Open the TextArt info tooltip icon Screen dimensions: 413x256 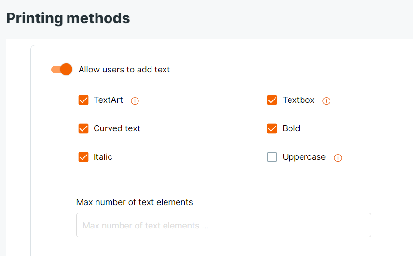(x=135, y=101)
